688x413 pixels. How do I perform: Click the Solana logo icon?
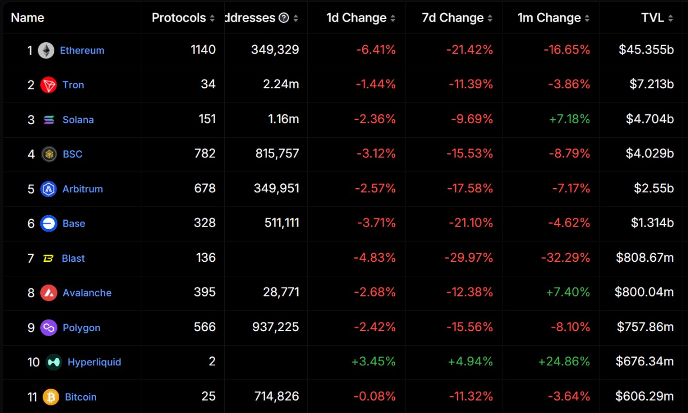click(49, 120)
